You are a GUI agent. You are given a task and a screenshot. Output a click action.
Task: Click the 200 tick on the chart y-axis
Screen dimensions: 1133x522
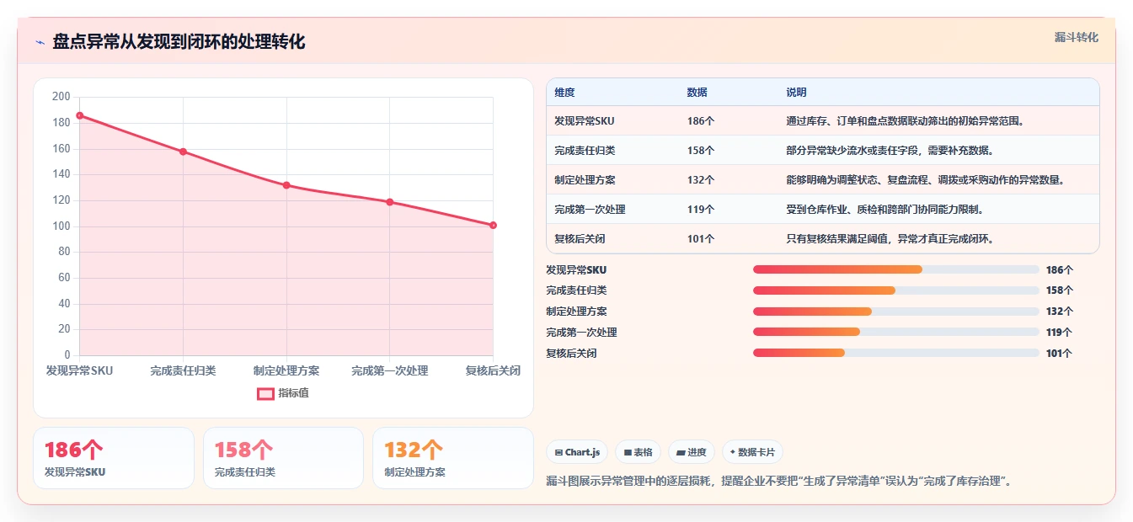[61, 97]
